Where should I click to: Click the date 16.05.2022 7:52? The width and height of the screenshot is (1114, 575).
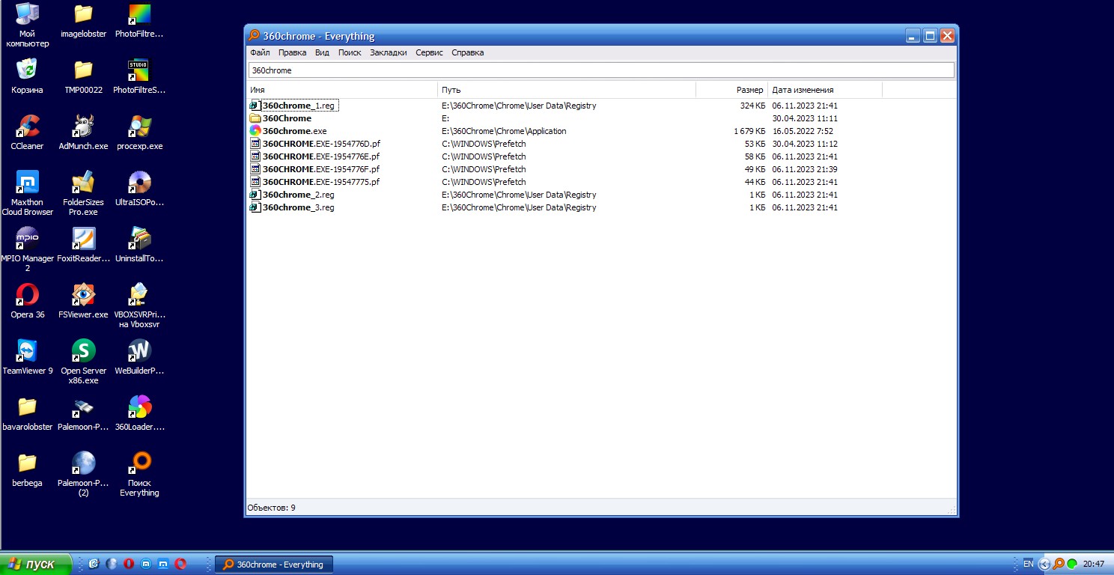803,131
